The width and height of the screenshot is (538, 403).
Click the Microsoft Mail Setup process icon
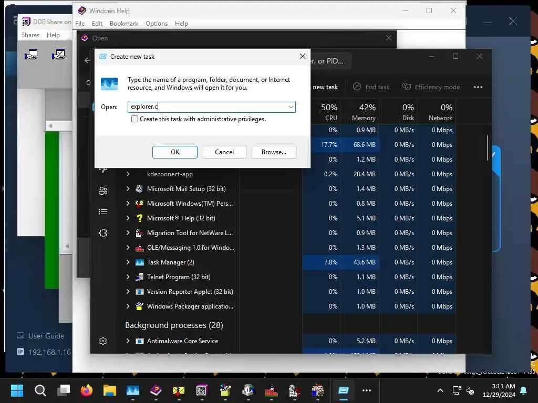(139, 189)
